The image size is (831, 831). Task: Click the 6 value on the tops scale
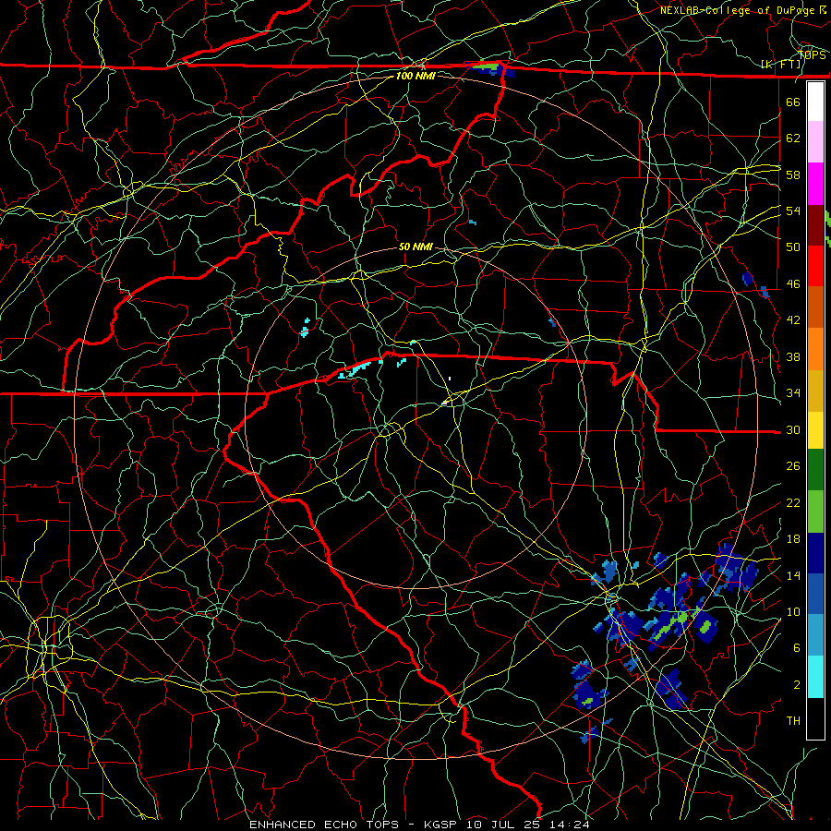[796, 648]
